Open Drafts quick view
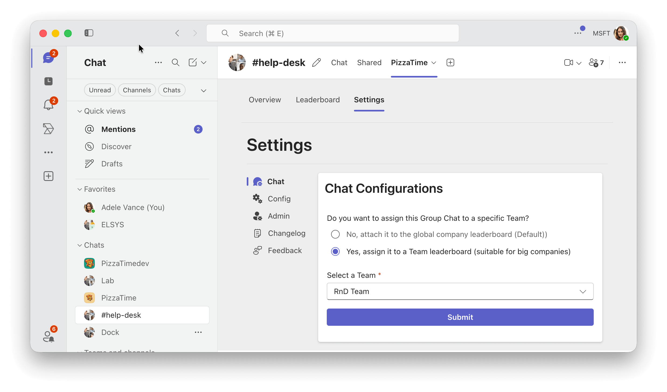This screenshot has width=667, height=392. (x=142, y=164)
